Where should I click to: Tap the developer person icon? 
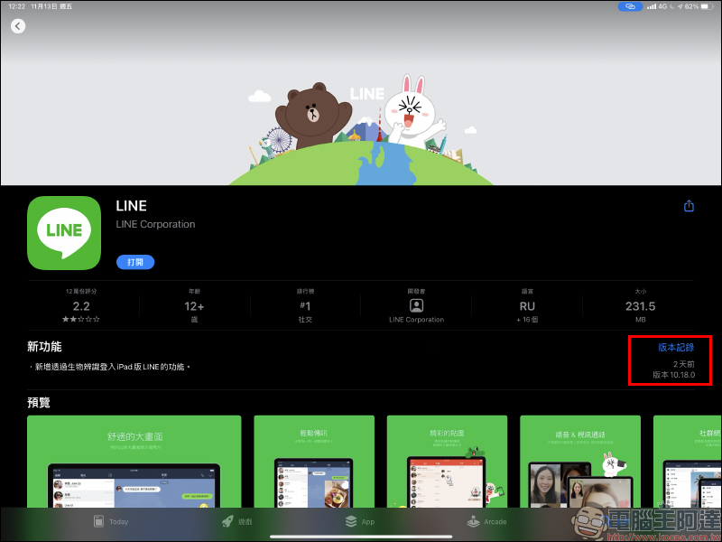[416, 305]
